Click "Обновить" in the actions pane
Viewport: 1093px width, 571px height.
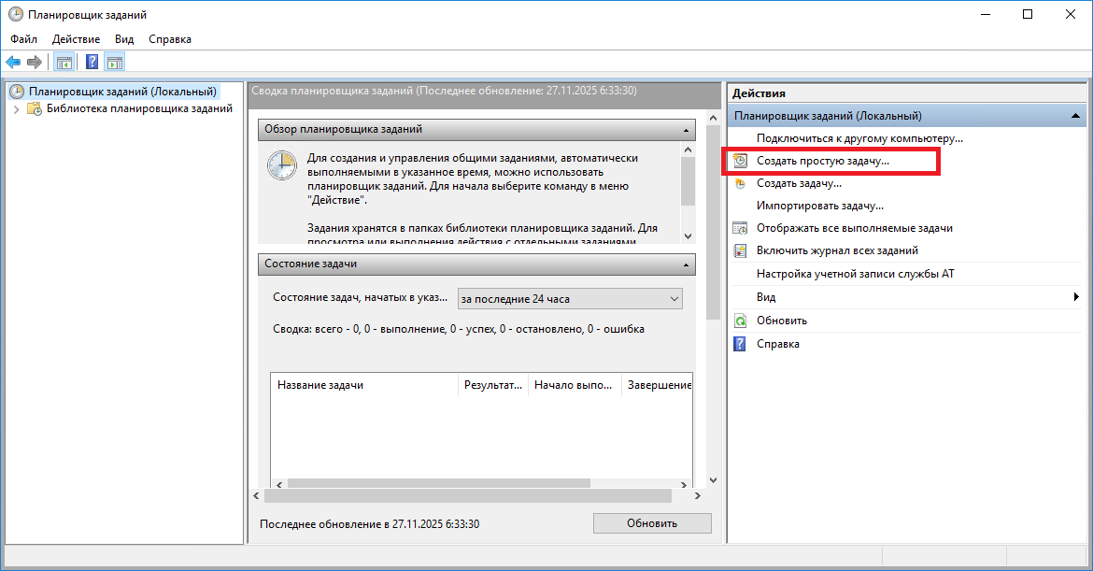pos(781,321)
